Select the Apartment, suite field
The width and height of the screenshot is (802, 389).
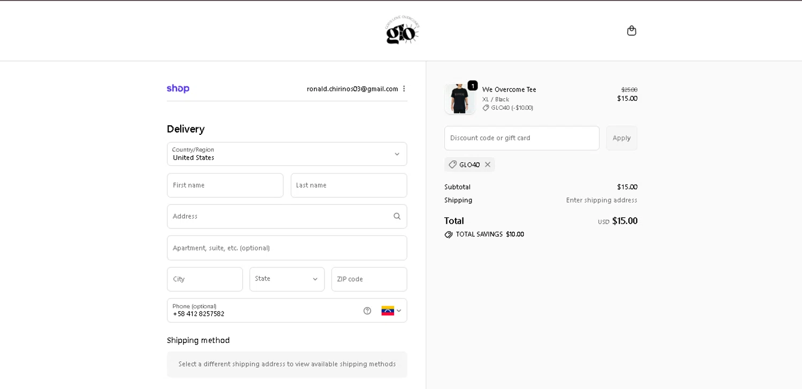tap(287, 248)
